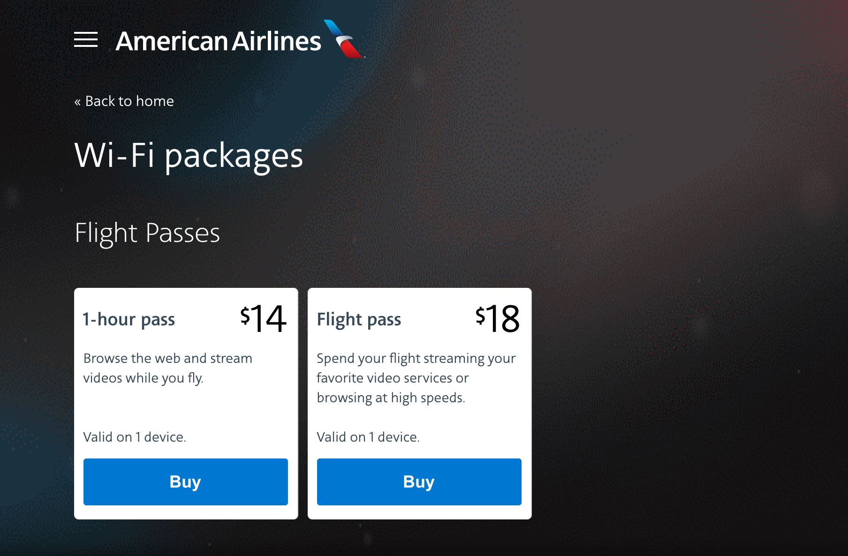Screen dimensions: 848x556
Task: Select the Flight pass card title
Action: coord(359,320)
